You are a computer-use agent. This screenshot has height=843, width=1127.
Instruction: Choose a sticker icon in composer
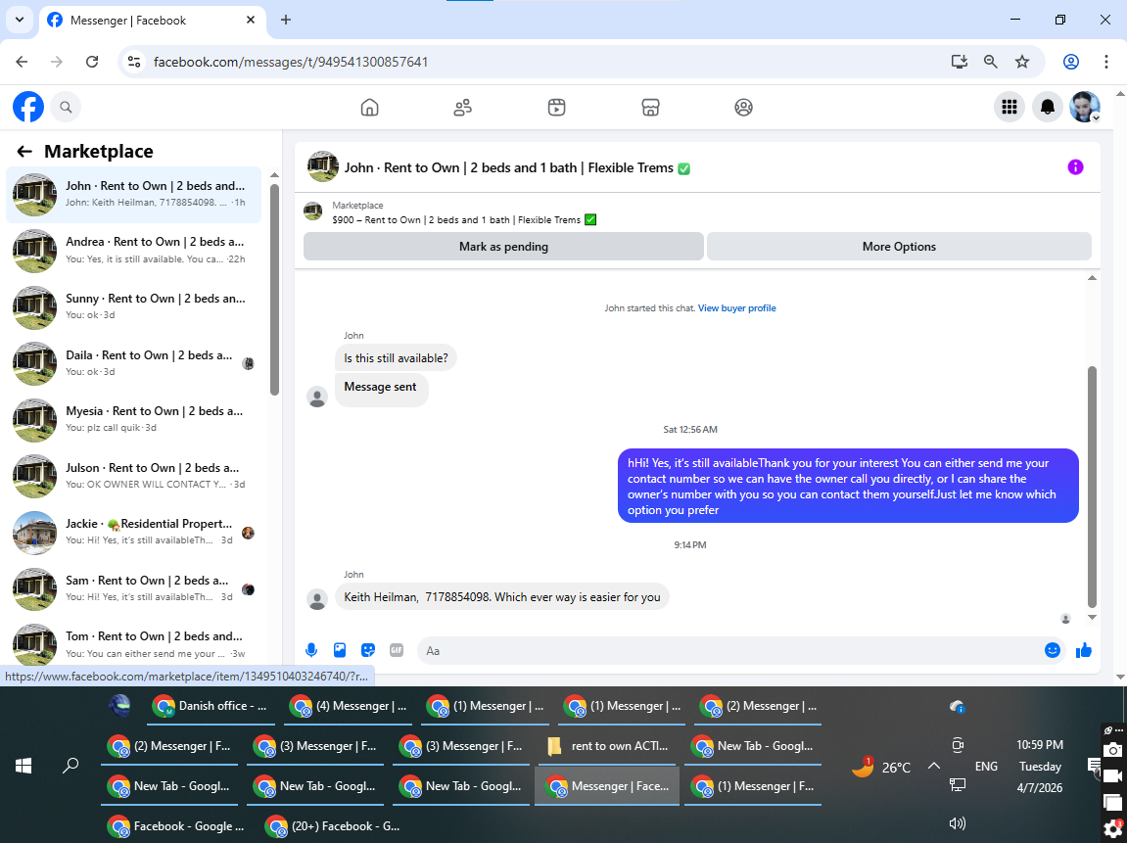(x=368, y=650)
